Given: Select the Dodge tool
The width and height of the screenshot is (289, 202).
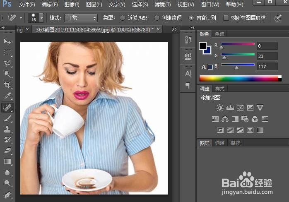Looking at the screenshot, I should [x=7, y=183].
